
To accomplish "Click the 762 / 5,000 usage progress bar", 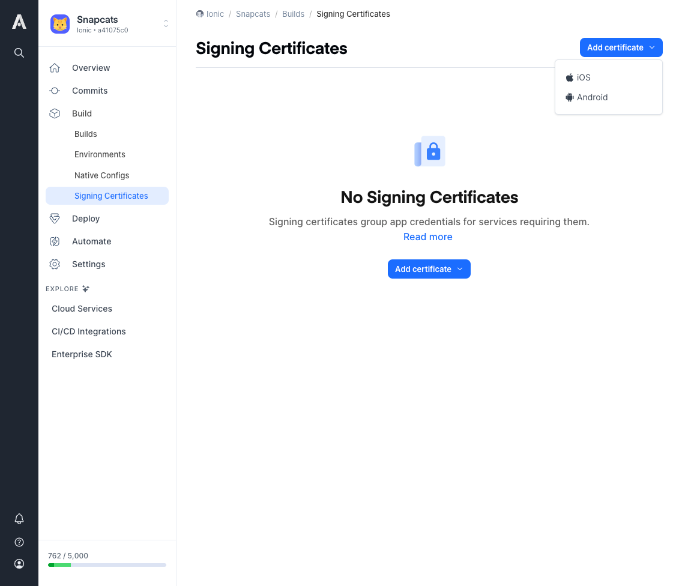I will [107, 565].
